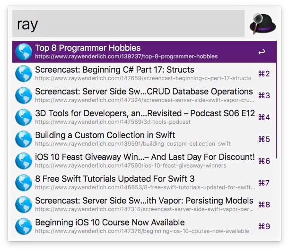Select Vapor: Persisting Models screencast result
289x251 pixels.
[x=144, y=201]
